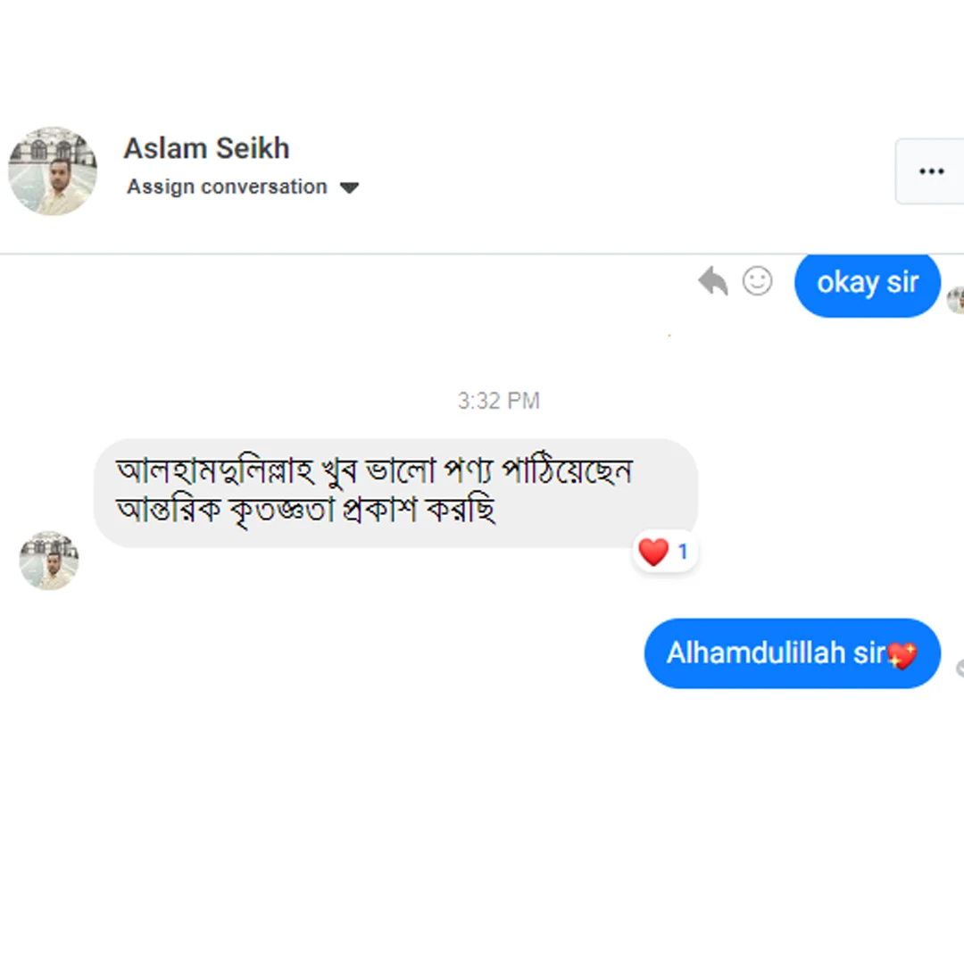Click the empty chat area below the last message

coord(482,821)
